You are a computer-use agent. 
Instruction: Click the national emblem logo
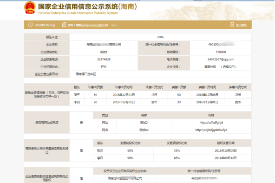pyautogui.click(x=30, y=8)
